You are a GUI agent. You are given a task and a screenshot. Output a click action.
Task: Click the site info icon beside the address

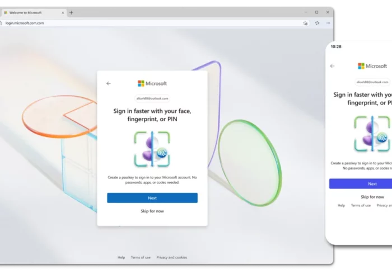tap(1, 23)
